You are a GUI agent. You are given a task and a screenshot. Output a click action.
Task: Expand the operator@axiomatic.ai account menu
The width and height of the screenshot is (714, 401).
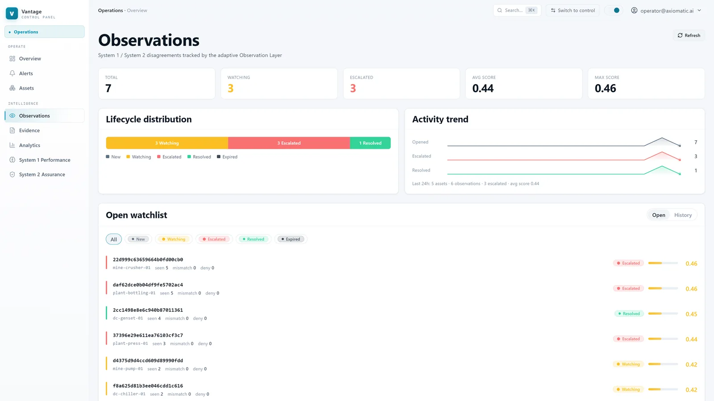666,10
